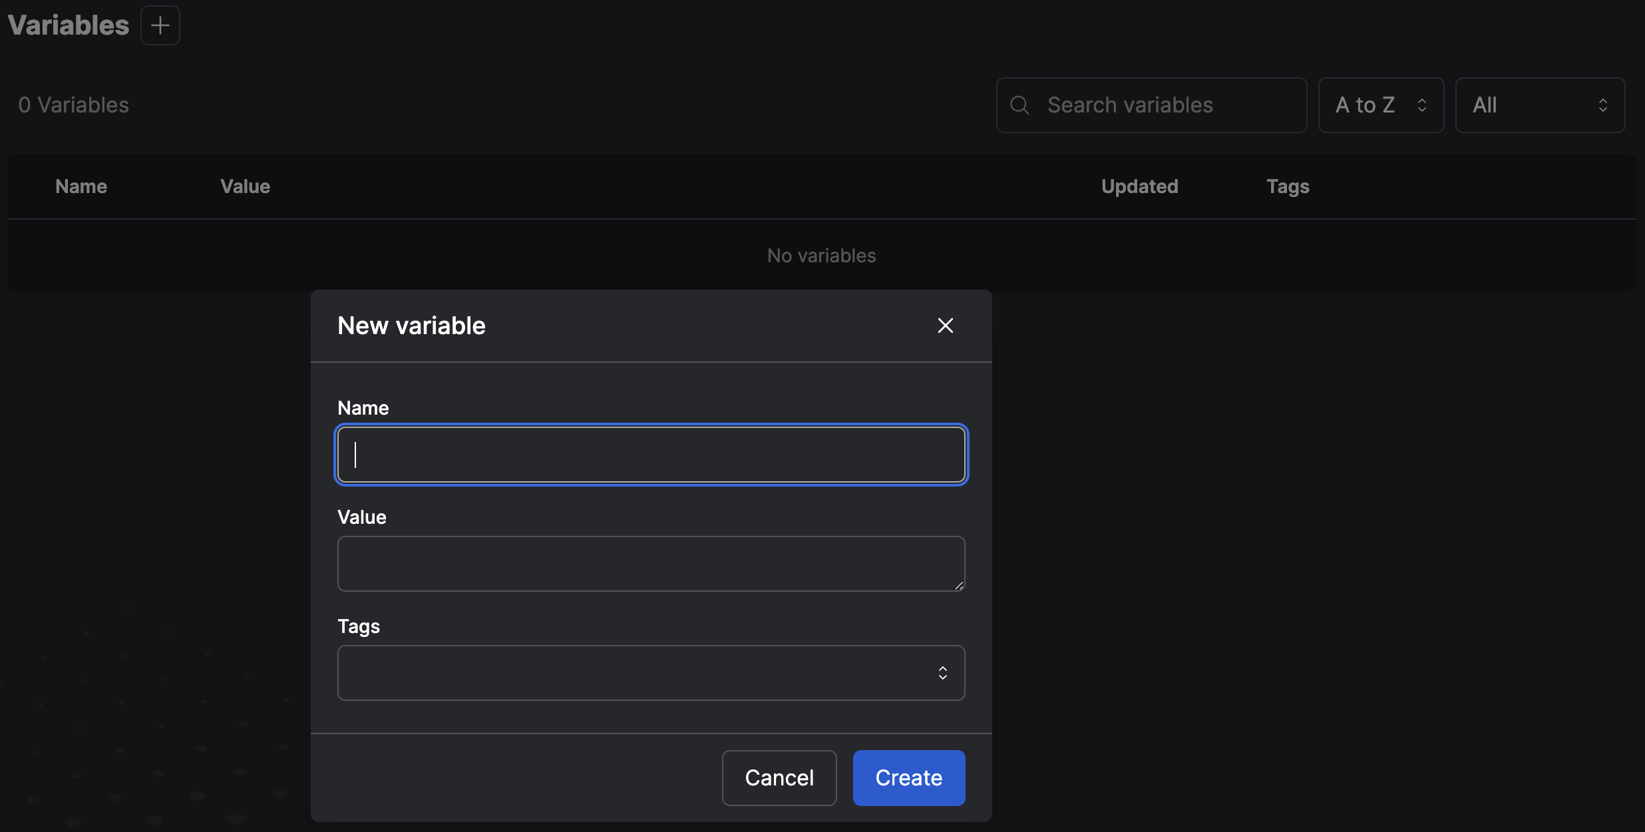The height and width of the screenshot is (832, 1645).
Task: Open the All tags filter dropdown
Action: [1541, 105]
